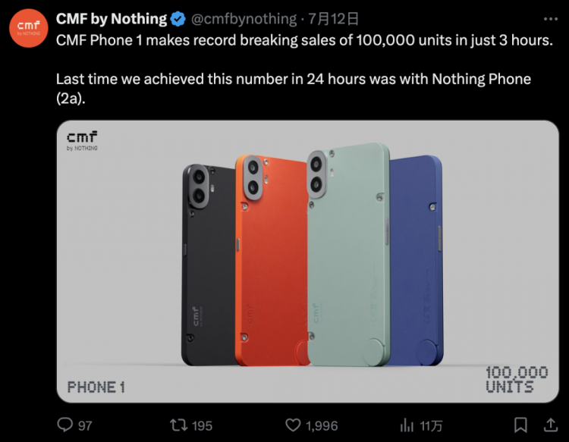Screen dimensions: 569x442
Task: Click the blue verified badge
Action: (178, 19)
